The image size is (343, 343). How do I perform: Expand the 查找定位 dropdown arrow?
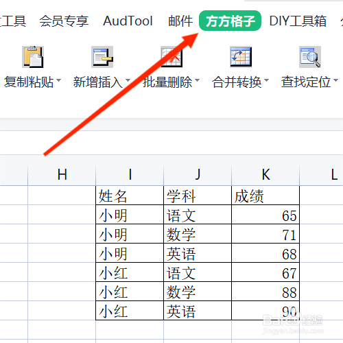[x=335, y=80]
